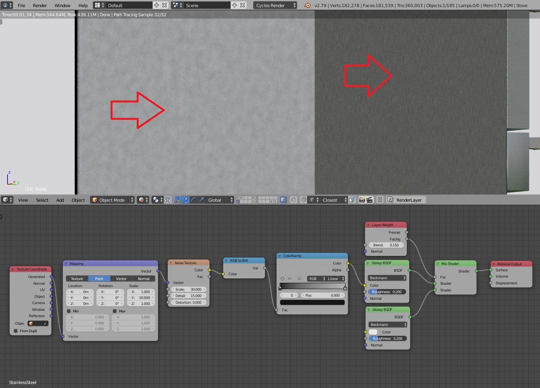Add a new scene next to Scene field

click(235, 5)
